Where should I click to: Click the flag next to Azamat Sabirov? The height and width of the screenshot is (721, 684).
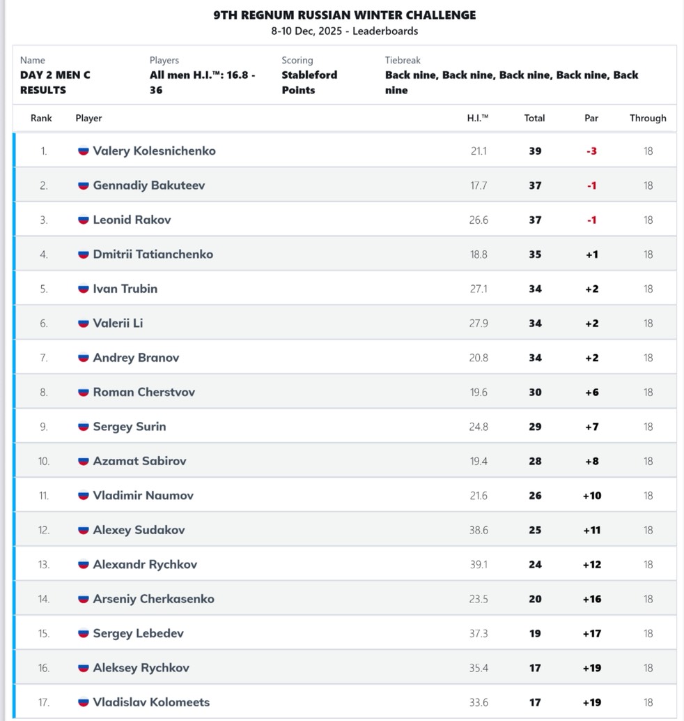pos(83,461)
